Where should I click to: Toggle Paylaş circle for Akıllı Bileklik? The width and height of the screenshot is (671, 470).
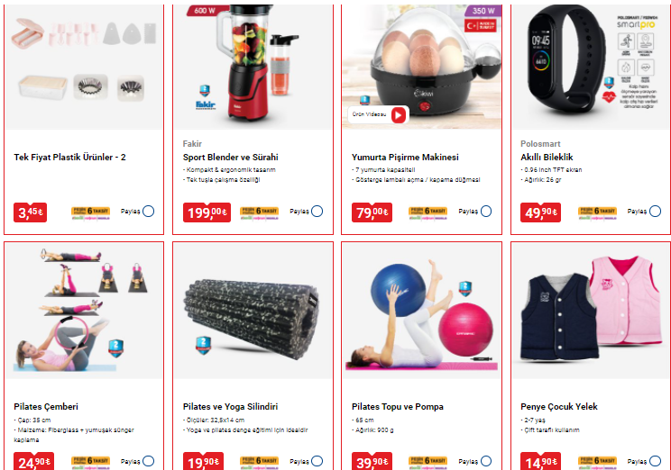(x=655, y=211)
